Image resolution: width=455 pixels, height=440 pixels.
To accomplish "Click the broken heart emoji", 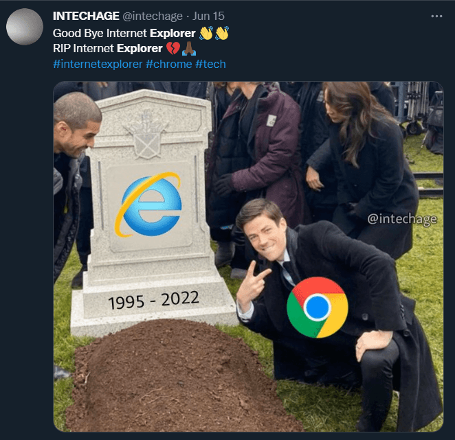I will [171, 49].
